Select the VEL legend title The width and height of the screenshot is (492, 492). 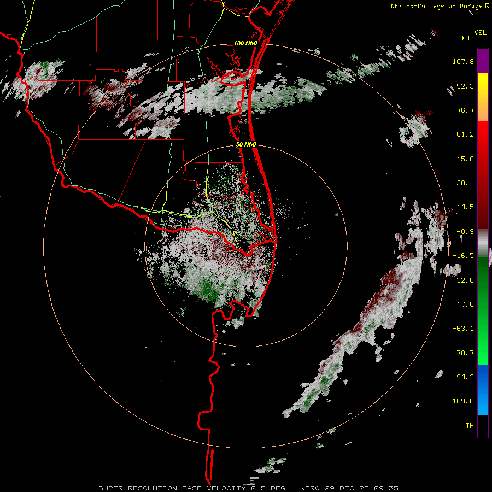pyautogui.click(x=481, y=32)
